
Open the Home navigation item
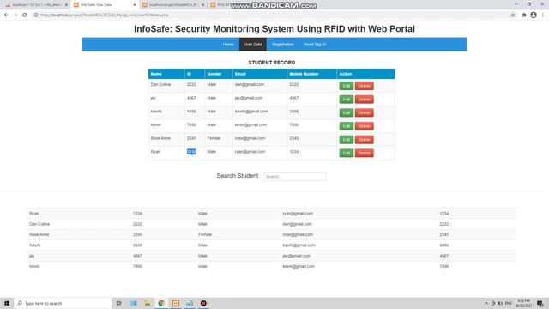click(228, 45)
